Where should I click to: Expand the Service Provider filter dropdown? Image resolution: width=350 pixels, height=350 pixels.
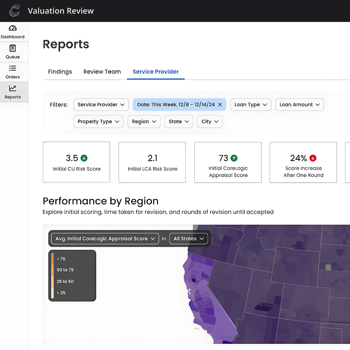point(101,105)
